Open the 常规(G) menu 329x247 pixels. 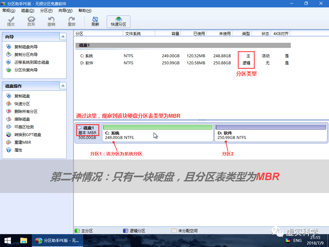[9, 11]
